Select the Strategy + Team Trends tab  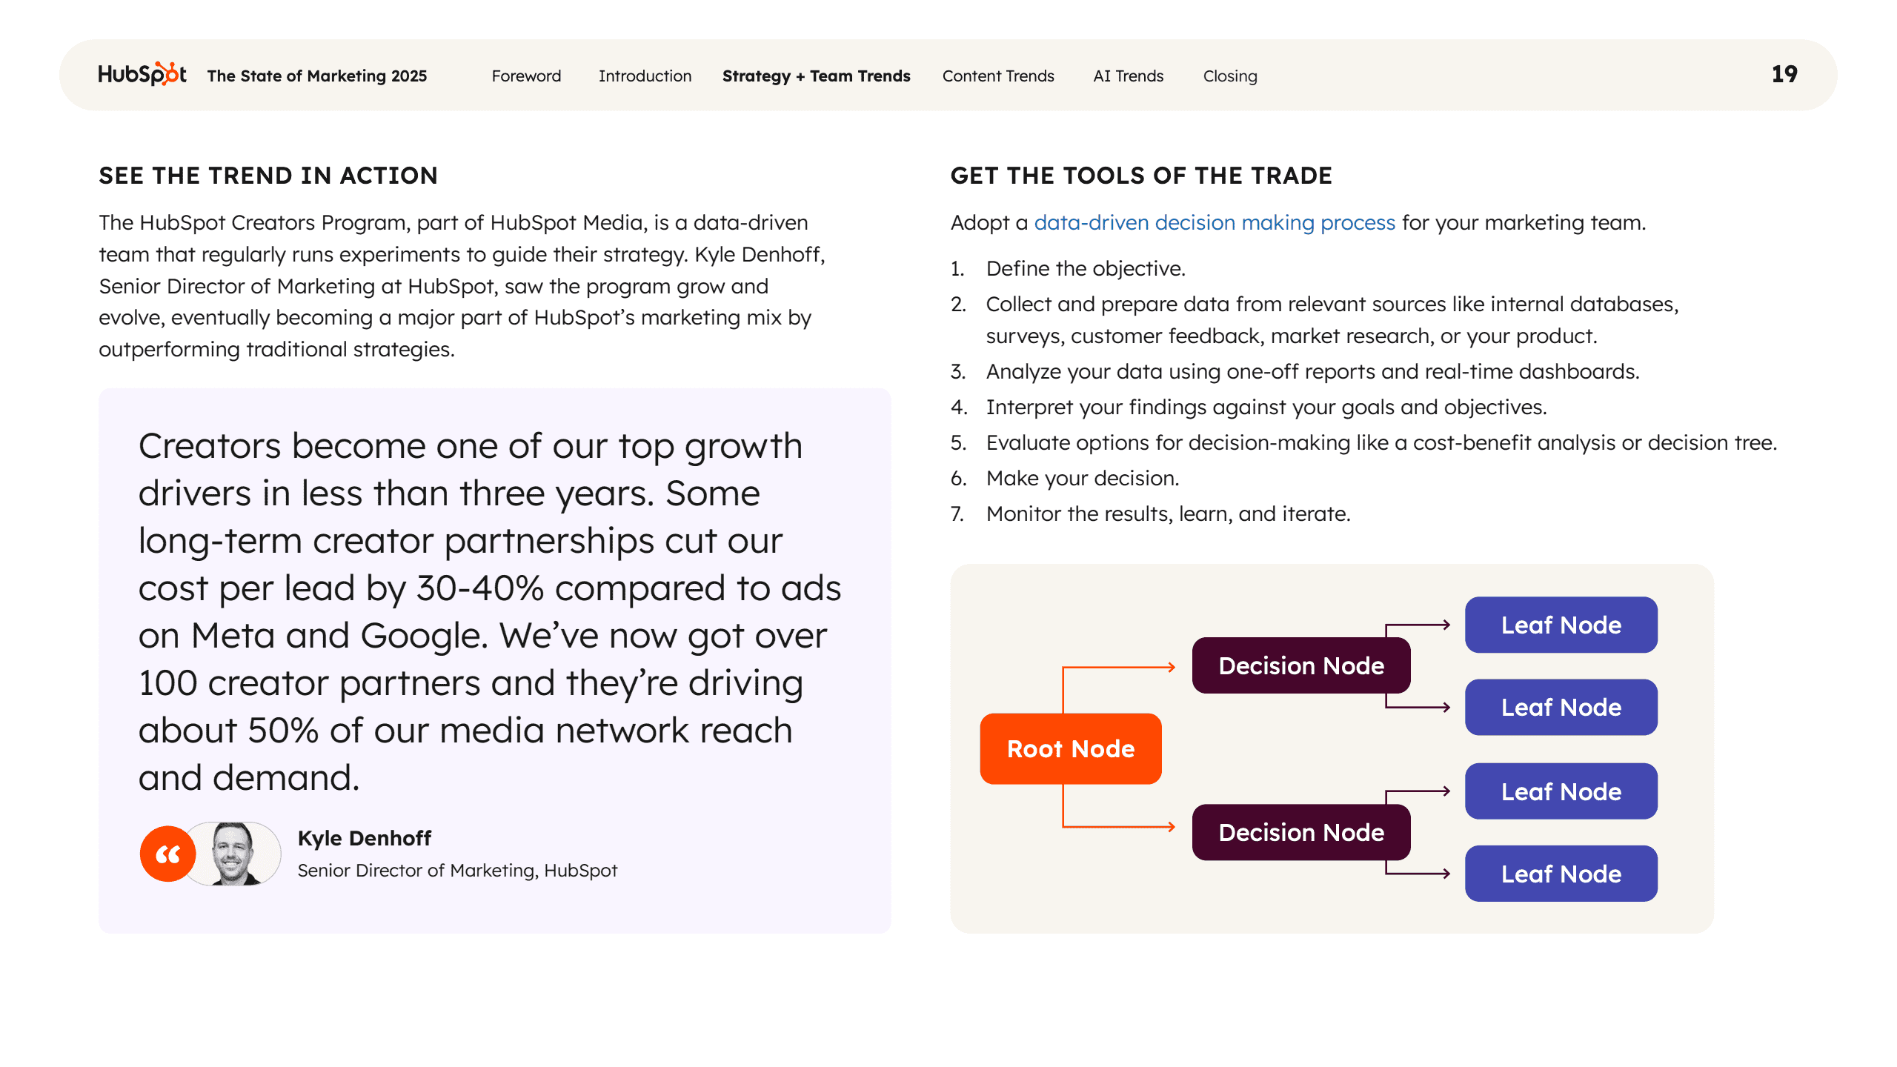816,76
